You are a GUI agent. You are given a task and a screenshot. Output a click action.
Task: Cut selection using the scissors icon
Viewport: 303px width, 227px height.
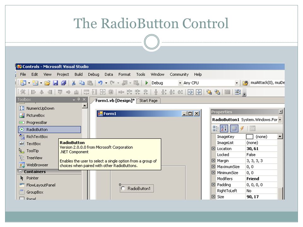(x=74, y=83)
